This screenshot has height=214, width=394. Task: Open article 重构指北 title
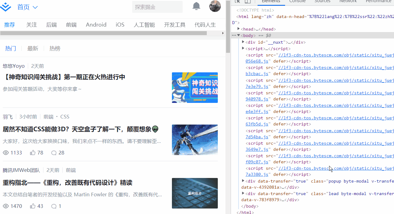[68, 183]
